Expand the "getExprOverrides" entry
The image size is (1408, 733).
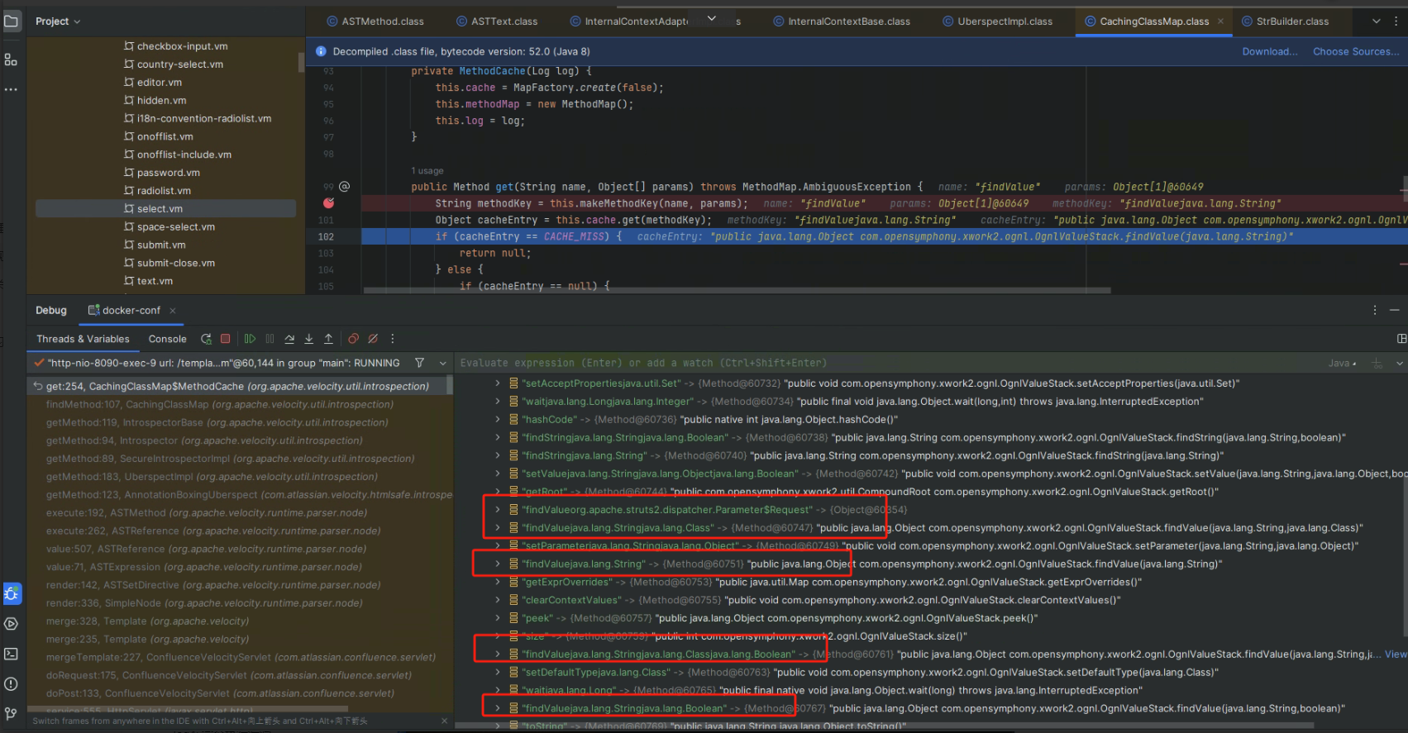point(498,582)
